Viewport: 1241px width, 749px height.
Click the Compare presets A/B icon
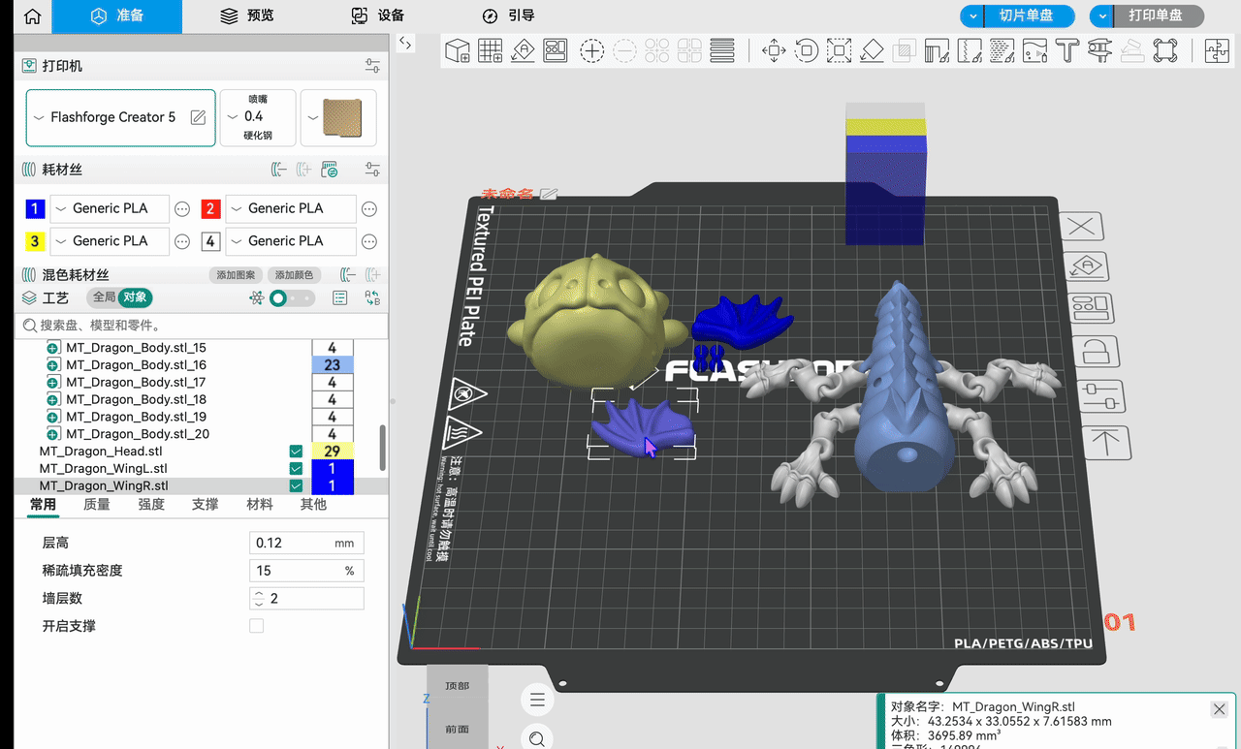(371, 298)
